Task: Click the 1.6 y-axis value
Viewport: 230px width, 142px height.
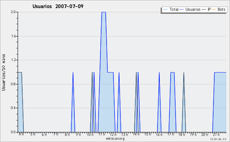Action: coord(13,36)
